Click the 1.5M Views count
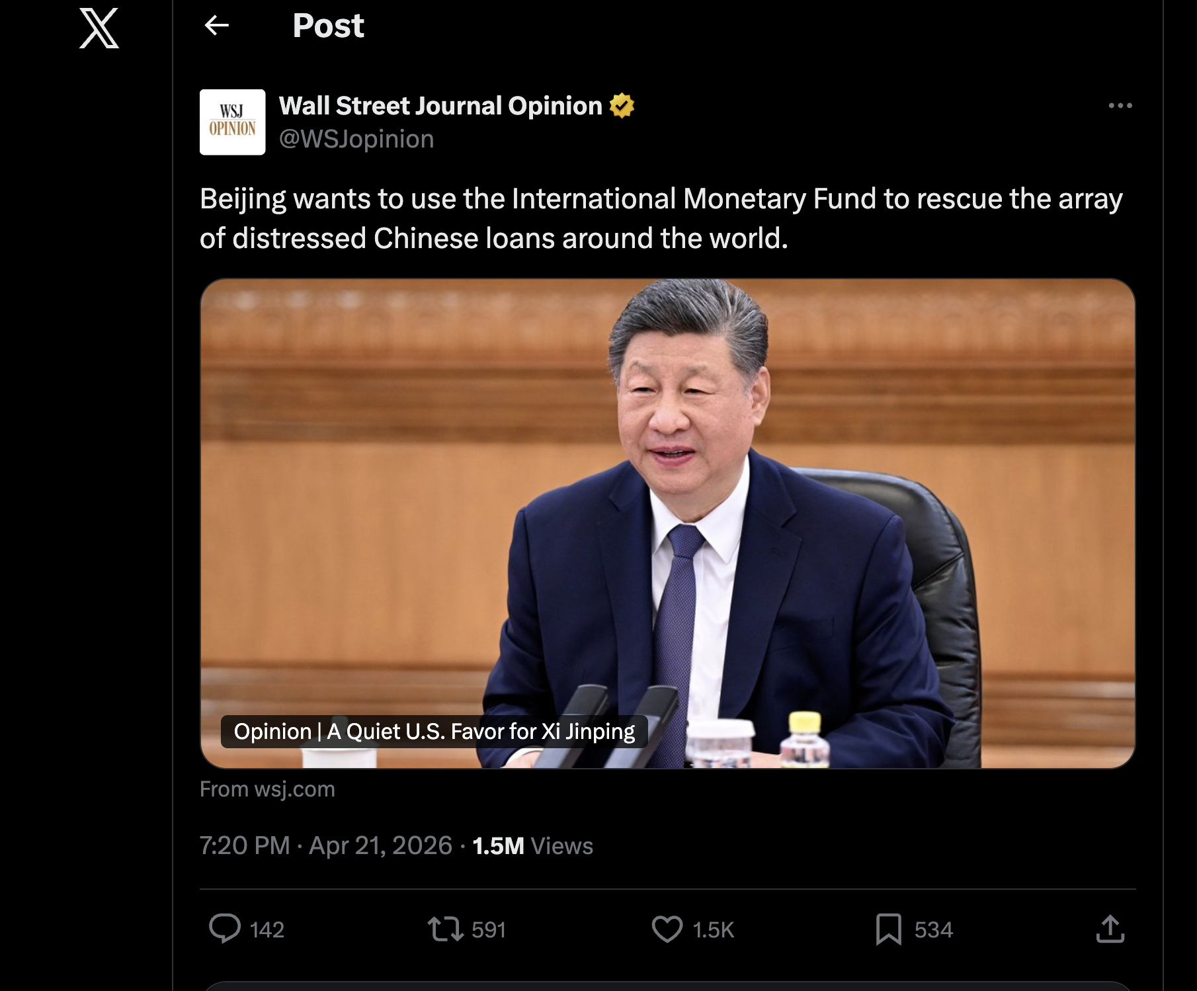The width and height of the screenshot is (1197, 991). pyautogui.click(x=533, y=846)
